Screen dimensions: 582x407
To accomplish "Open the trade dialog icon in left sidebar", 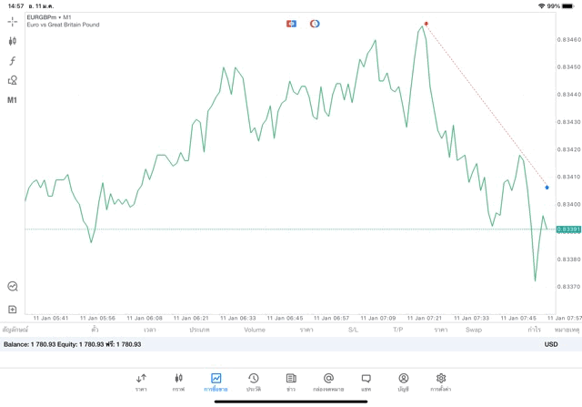I will [13, 286].
